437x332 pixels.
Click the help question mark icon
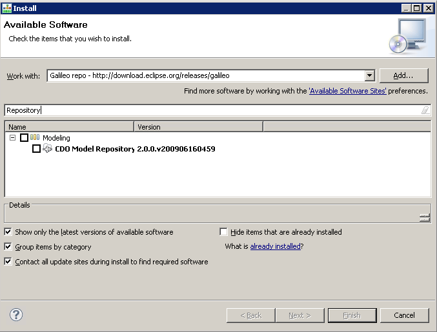pyautogui.click(x=16, y=315)
